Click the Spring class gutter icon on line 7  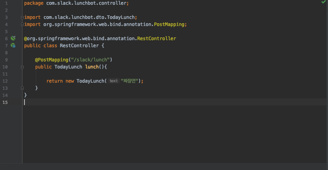(x=13, y=45)
